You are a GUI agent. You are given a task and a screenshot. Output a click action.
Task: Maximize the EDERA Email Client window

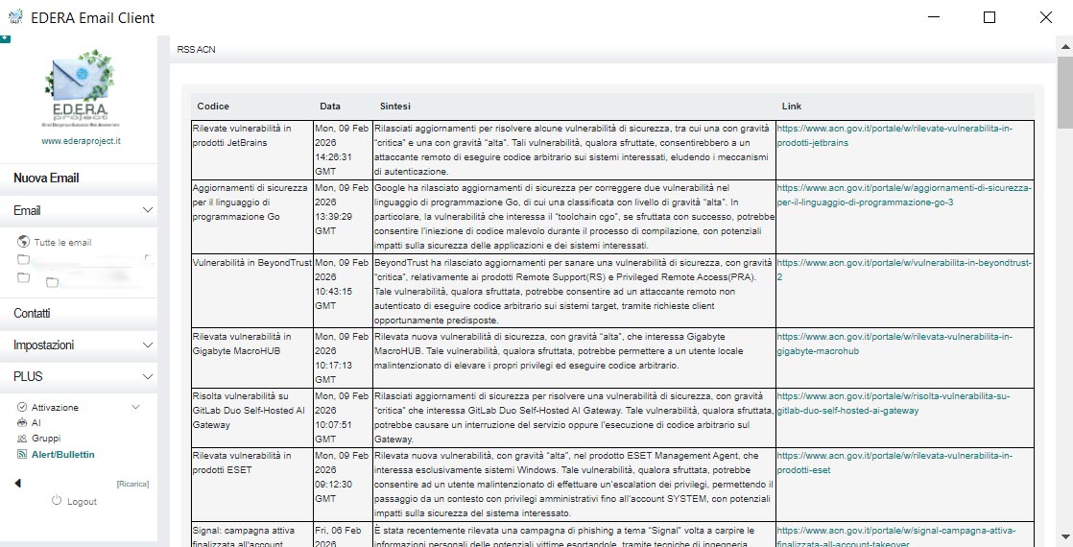[989, 17]
